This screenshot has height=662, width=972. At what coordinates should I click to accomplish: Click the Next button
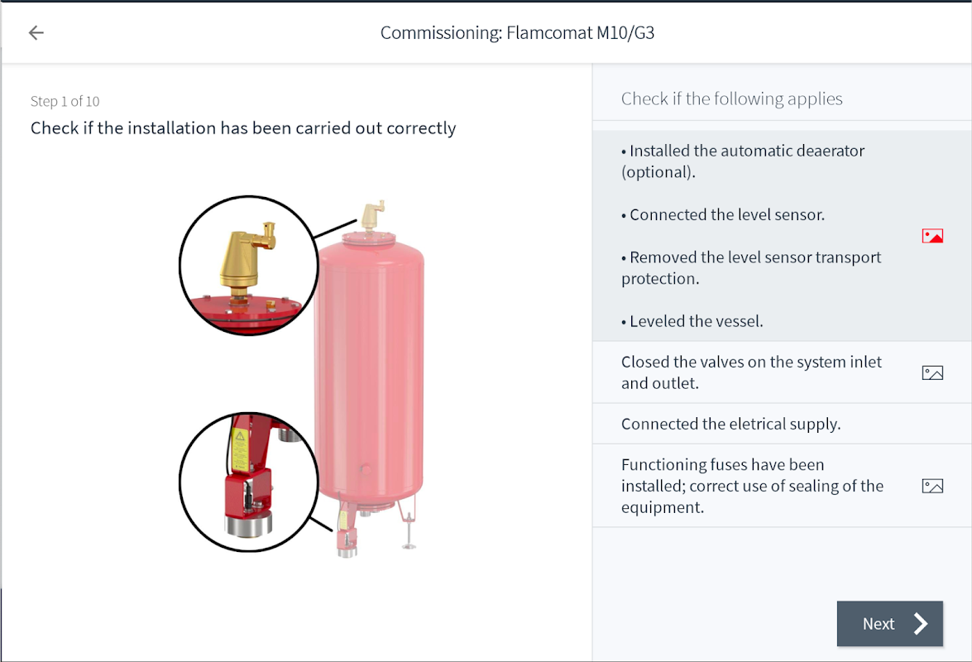[x=889, y=624]
